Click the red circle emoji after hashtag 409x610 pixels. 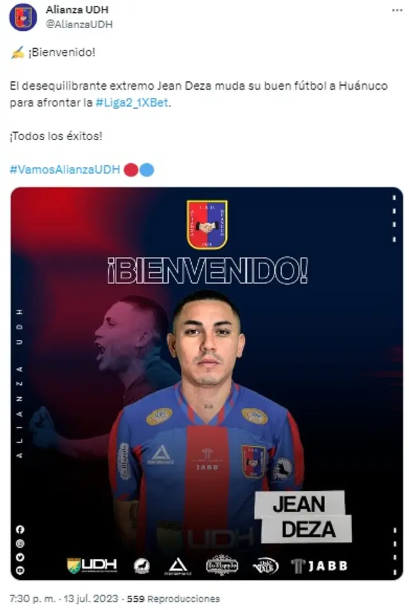point(131,170)
